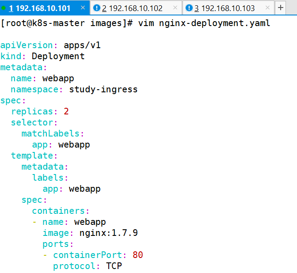Image resolution: width=297 pixels, height=273 pixels.
Task: Click the green connected status dot on tab 1
Action: click(4, 8)
